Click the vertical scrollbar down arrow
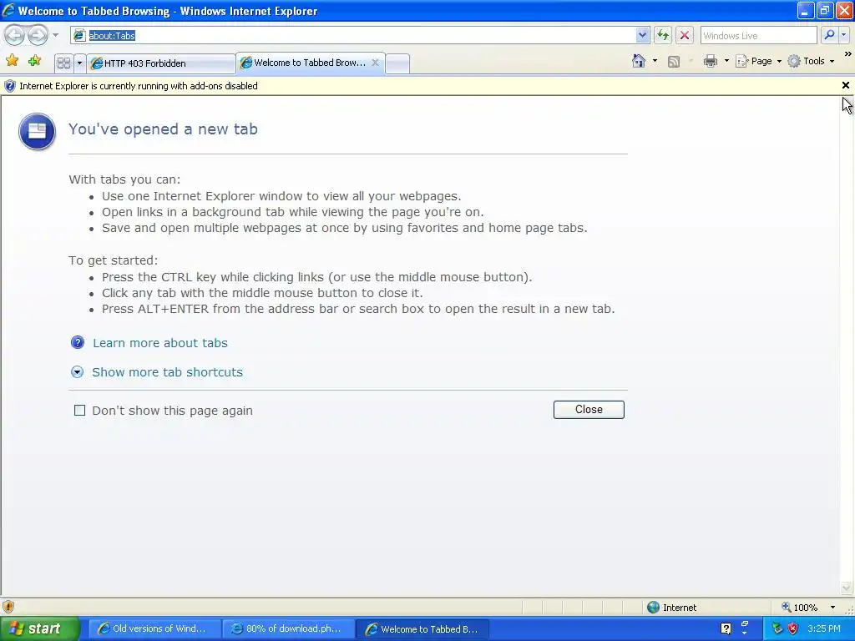Viewport: 855px width, 641px height. coord(847,588)
